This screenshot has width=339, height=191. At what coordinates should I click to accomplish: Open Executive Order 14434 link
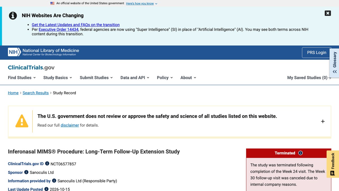pos(59,29)
